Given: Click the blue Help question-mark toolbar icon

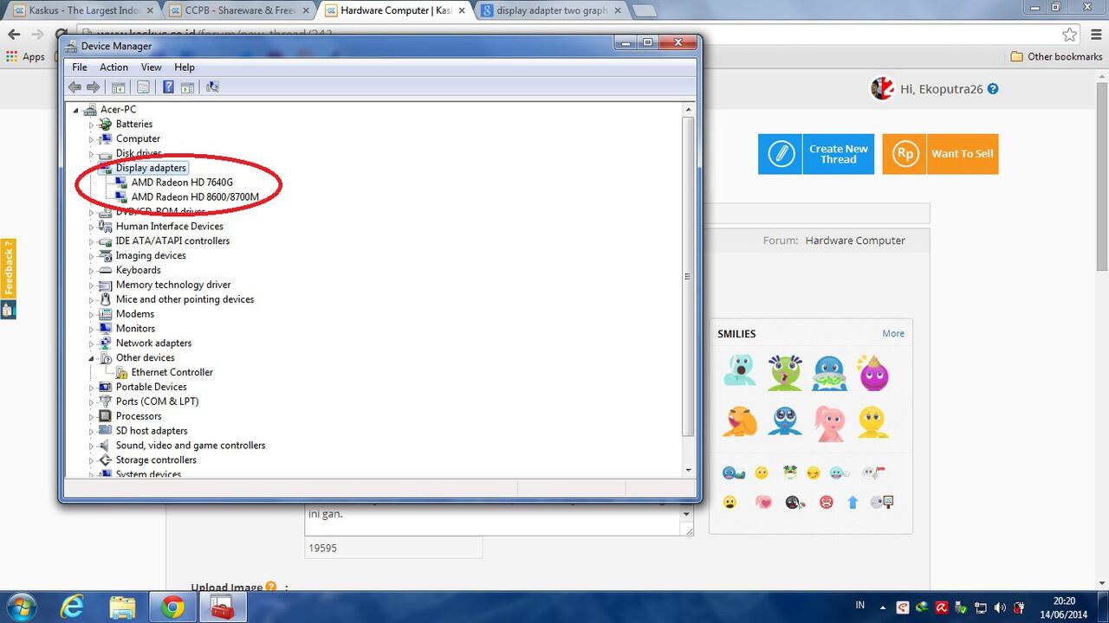Looking at the screenshot, I should coord(168,87).
